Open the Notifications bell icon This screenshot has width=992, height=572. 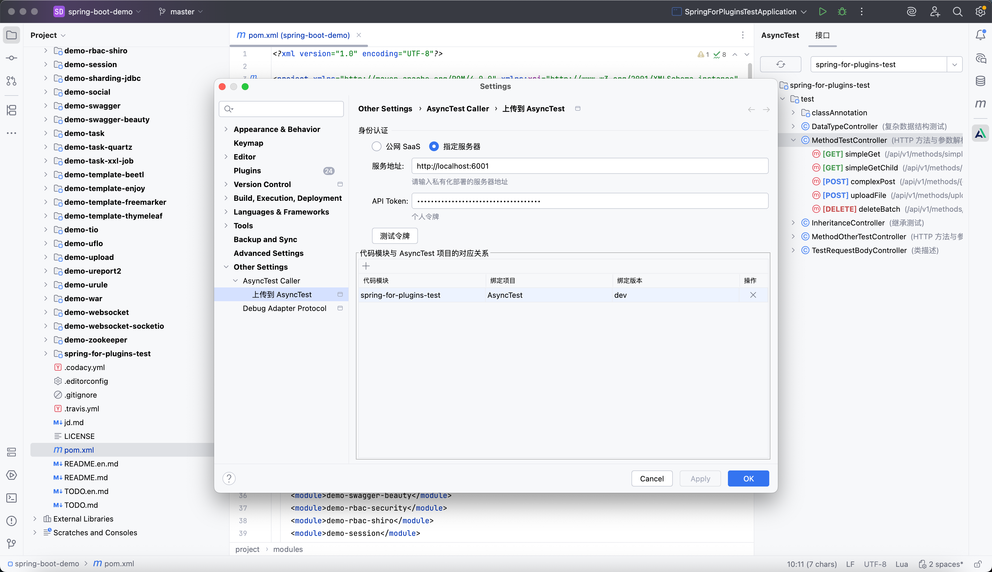(x=980, y=35)
